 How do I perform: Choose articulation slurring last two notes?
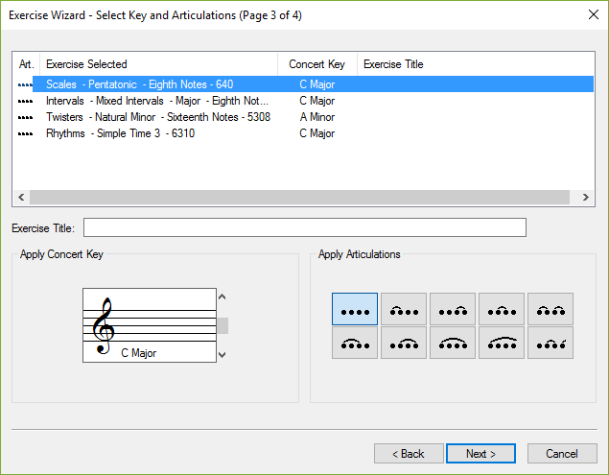pos(453,309)
